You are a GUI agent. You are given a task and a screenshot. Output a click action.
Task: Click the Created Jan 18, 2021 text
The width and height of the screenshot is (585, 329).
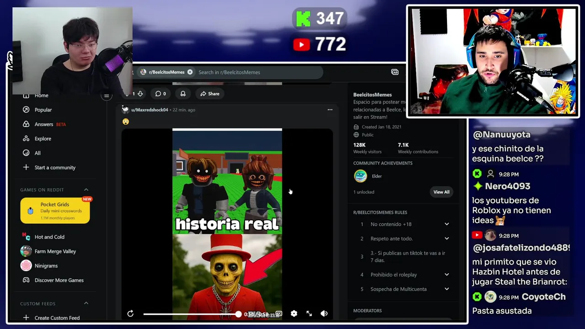pyautogui.click(x=381, y=127)
